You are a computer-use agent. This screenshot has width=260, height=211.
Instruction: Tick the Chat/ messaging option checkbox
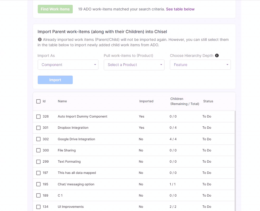[x=38, y=184]
